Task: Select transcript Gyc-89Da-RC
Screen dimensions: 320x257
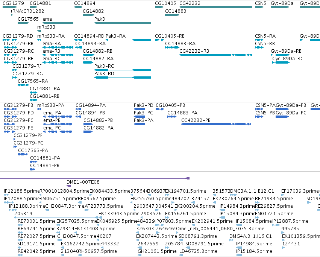Action: (288, 58)
